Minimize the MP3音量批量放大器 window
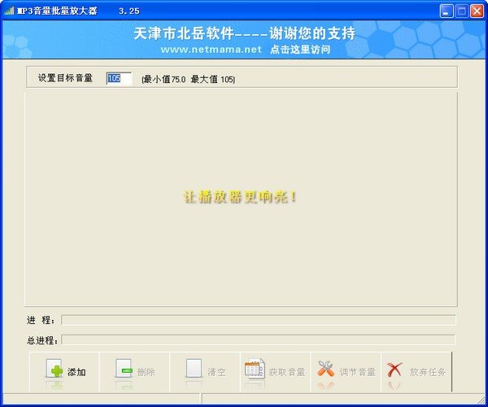 (447, 11)
